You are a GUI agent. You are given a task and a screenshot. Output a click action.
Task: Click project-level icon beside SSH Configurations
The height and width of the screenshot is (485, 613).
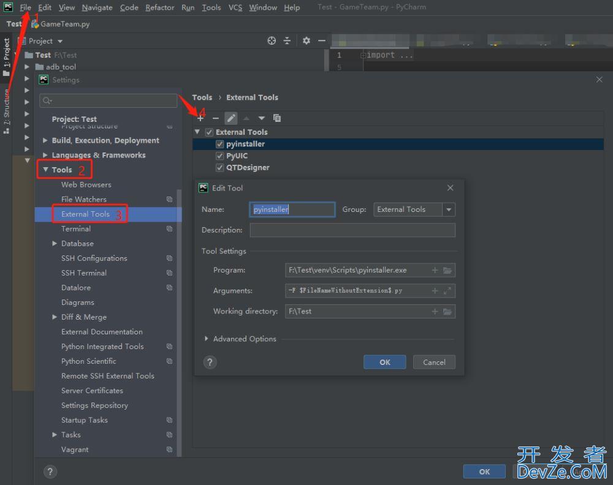point(169,258)
